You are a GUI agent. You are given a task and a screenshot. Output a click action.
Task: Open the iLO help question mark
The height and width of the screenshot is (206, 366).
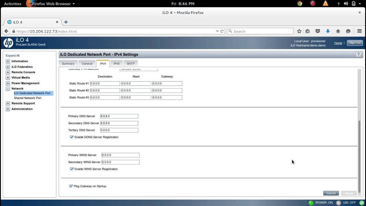pyautogui.click(x=358, y=54)
